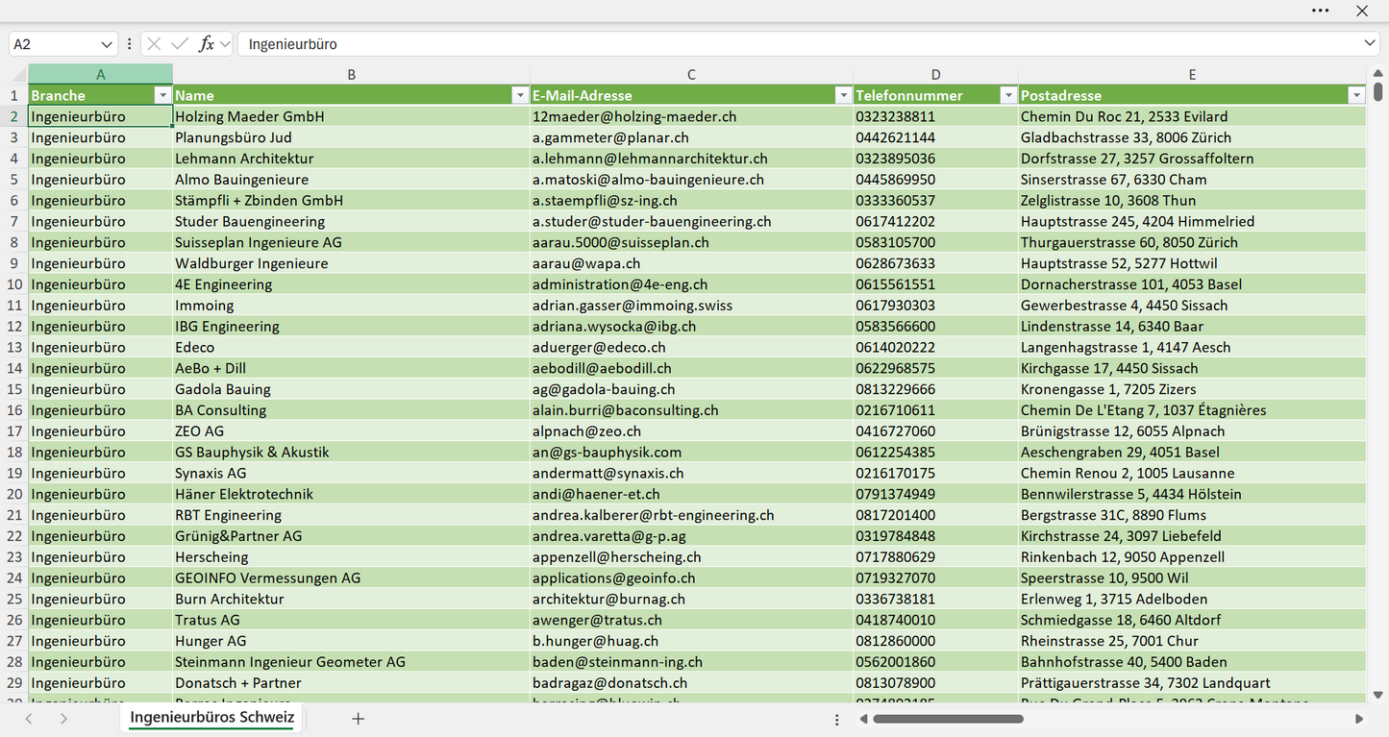Select the cell Steinmann Ingenieur Geometer AG
The width and height of the screenshot is (1389, 737).
351,662
